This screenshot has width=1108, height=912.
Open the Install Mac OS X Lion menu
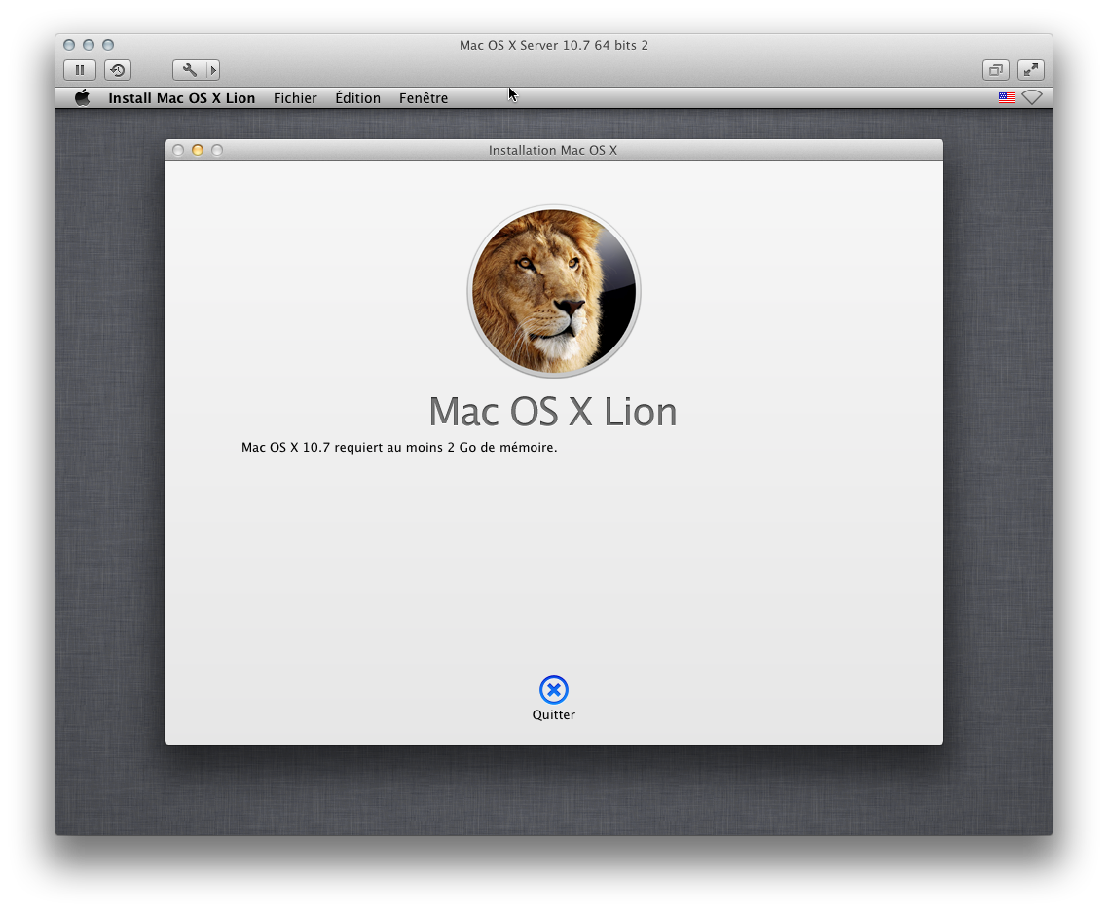(182, 98)
